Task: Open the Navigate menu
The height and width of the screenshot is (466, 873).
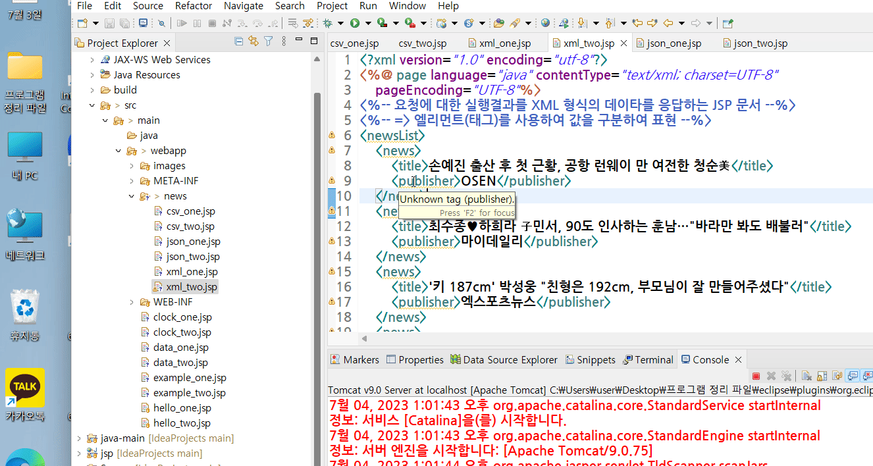Action: (x=244, y=6)
